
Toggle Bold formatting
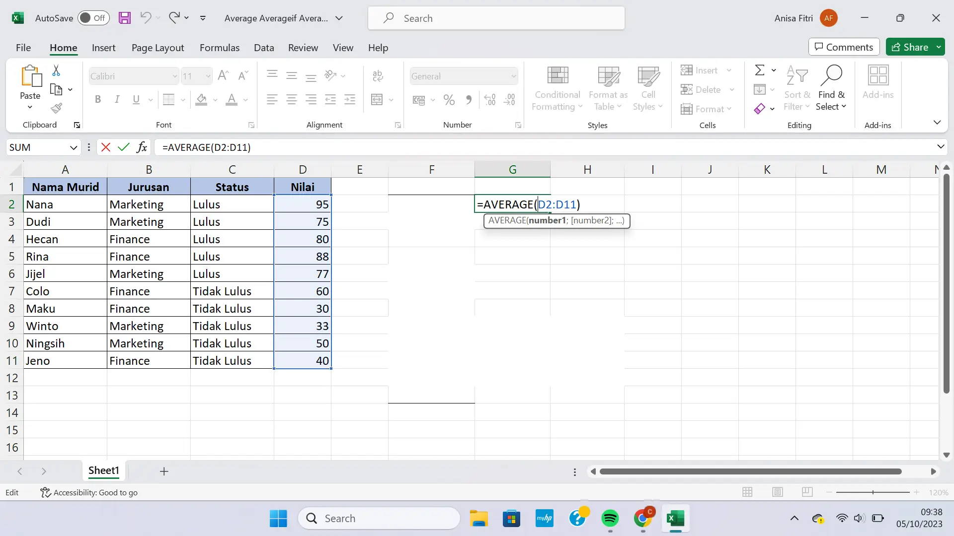coord(98,100)
